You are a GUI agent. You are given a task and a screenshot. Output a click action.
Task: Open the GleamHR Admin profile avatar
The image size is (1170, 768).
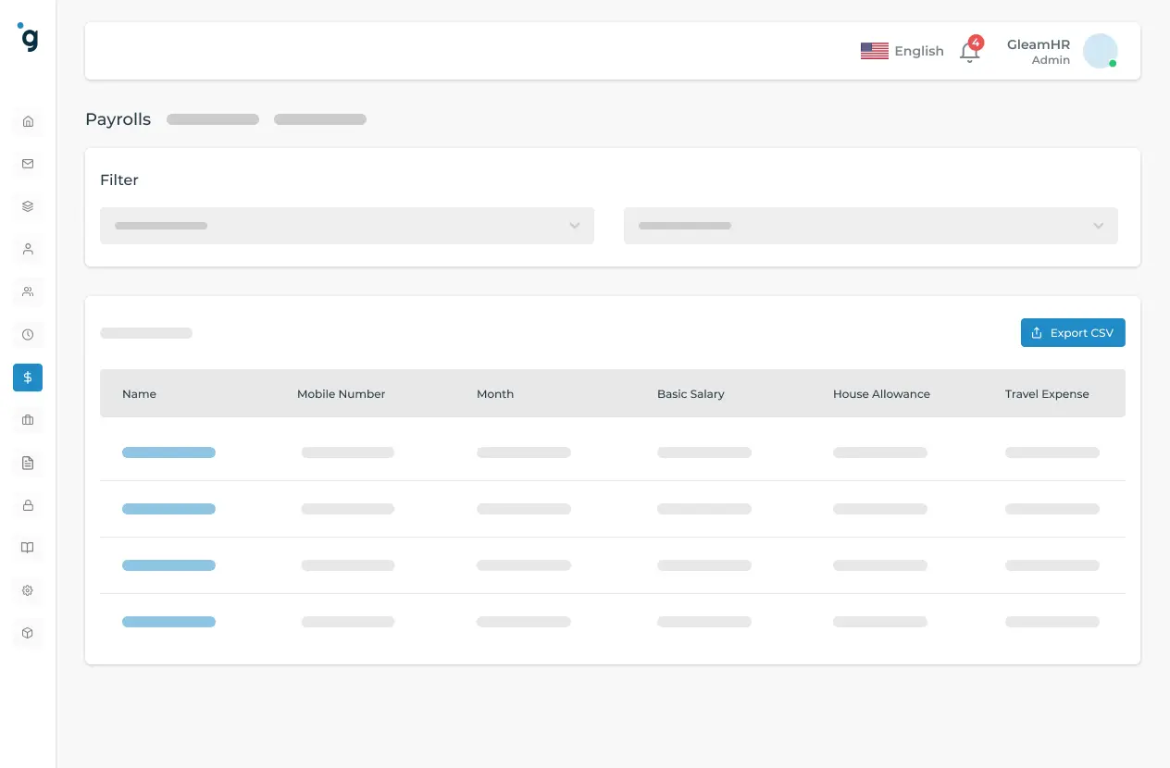click(1100, 51)
